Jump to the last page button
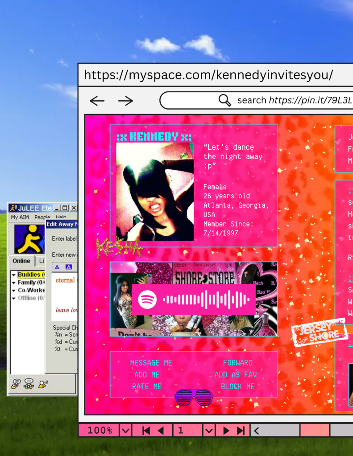The width and height of the screenshot is (353, 456). 241,431
